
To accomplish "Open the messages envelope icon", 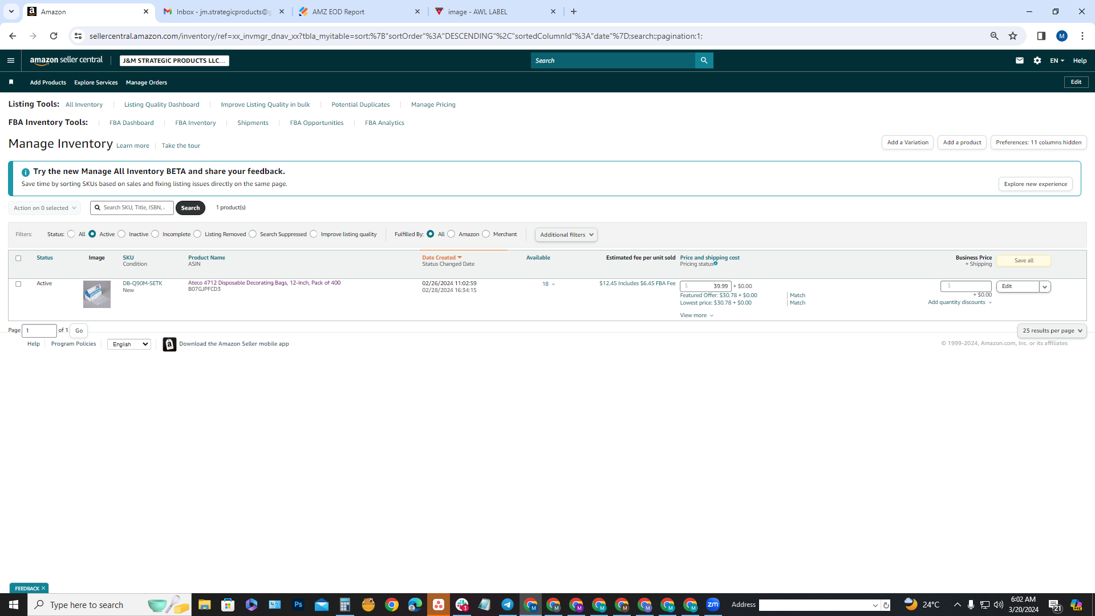I will pyautogui.click(x=1020, y=60).
